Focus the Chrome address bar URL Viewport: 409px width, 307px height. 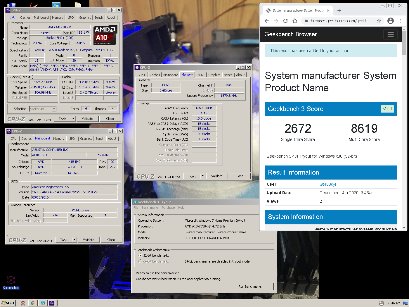coord(341,21)
